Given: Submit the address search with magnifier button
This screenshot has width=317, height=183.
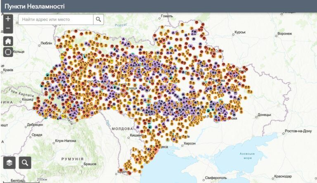Looking at the screenshot, I should point(99,19).
